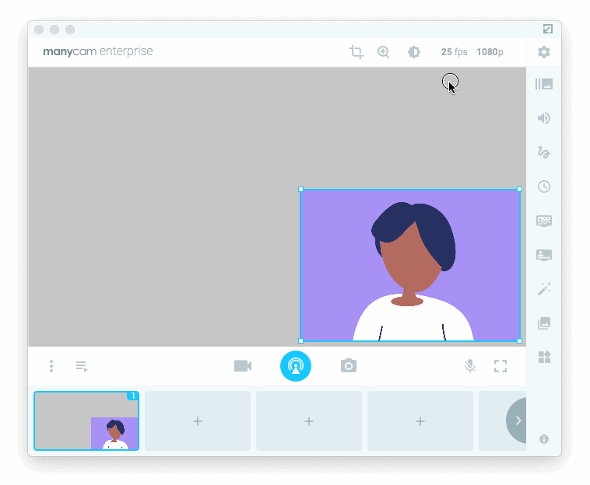The image size is (590, 485).
Task: Open the three-dot options menu
Action: tap(51, 366)
